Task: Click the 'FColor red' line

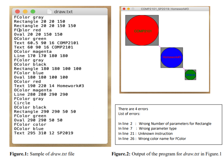Action: 27,30
